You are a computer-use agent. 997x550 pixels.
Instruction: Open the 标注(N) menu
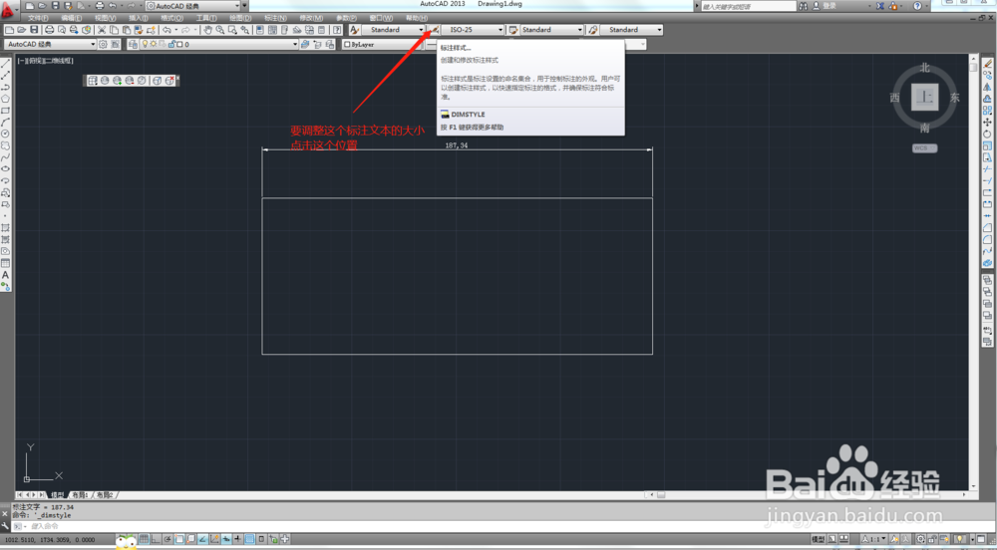275,18
